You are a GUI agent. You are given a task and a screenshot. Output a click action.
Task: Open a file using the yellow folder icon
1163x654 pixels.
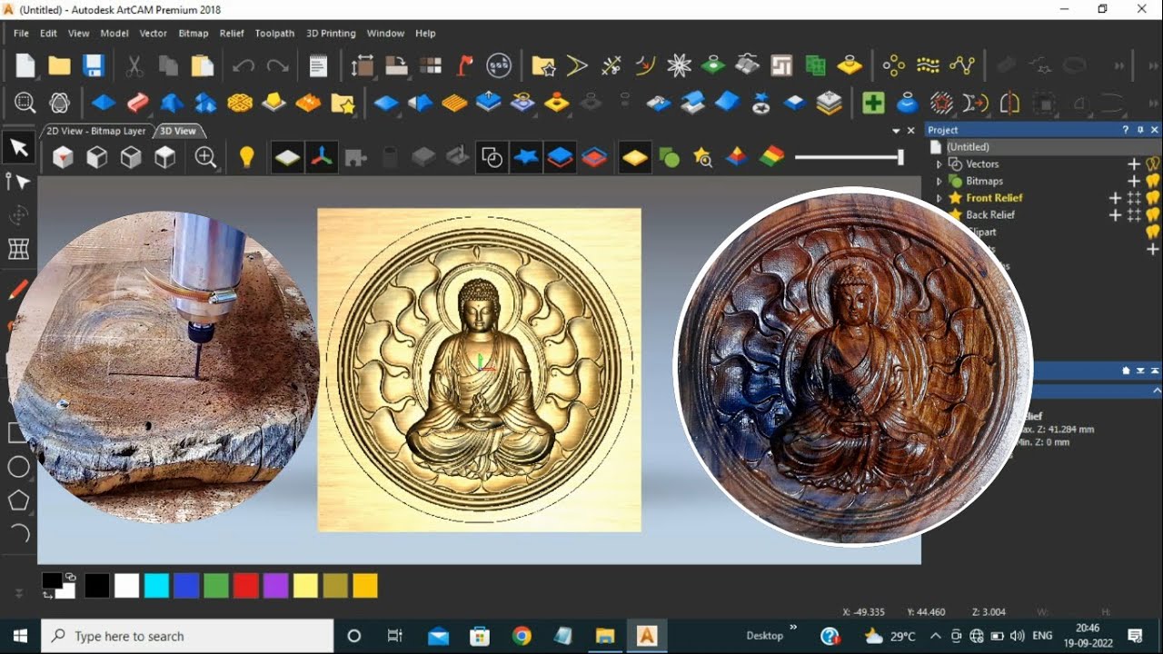coord(60,65)
